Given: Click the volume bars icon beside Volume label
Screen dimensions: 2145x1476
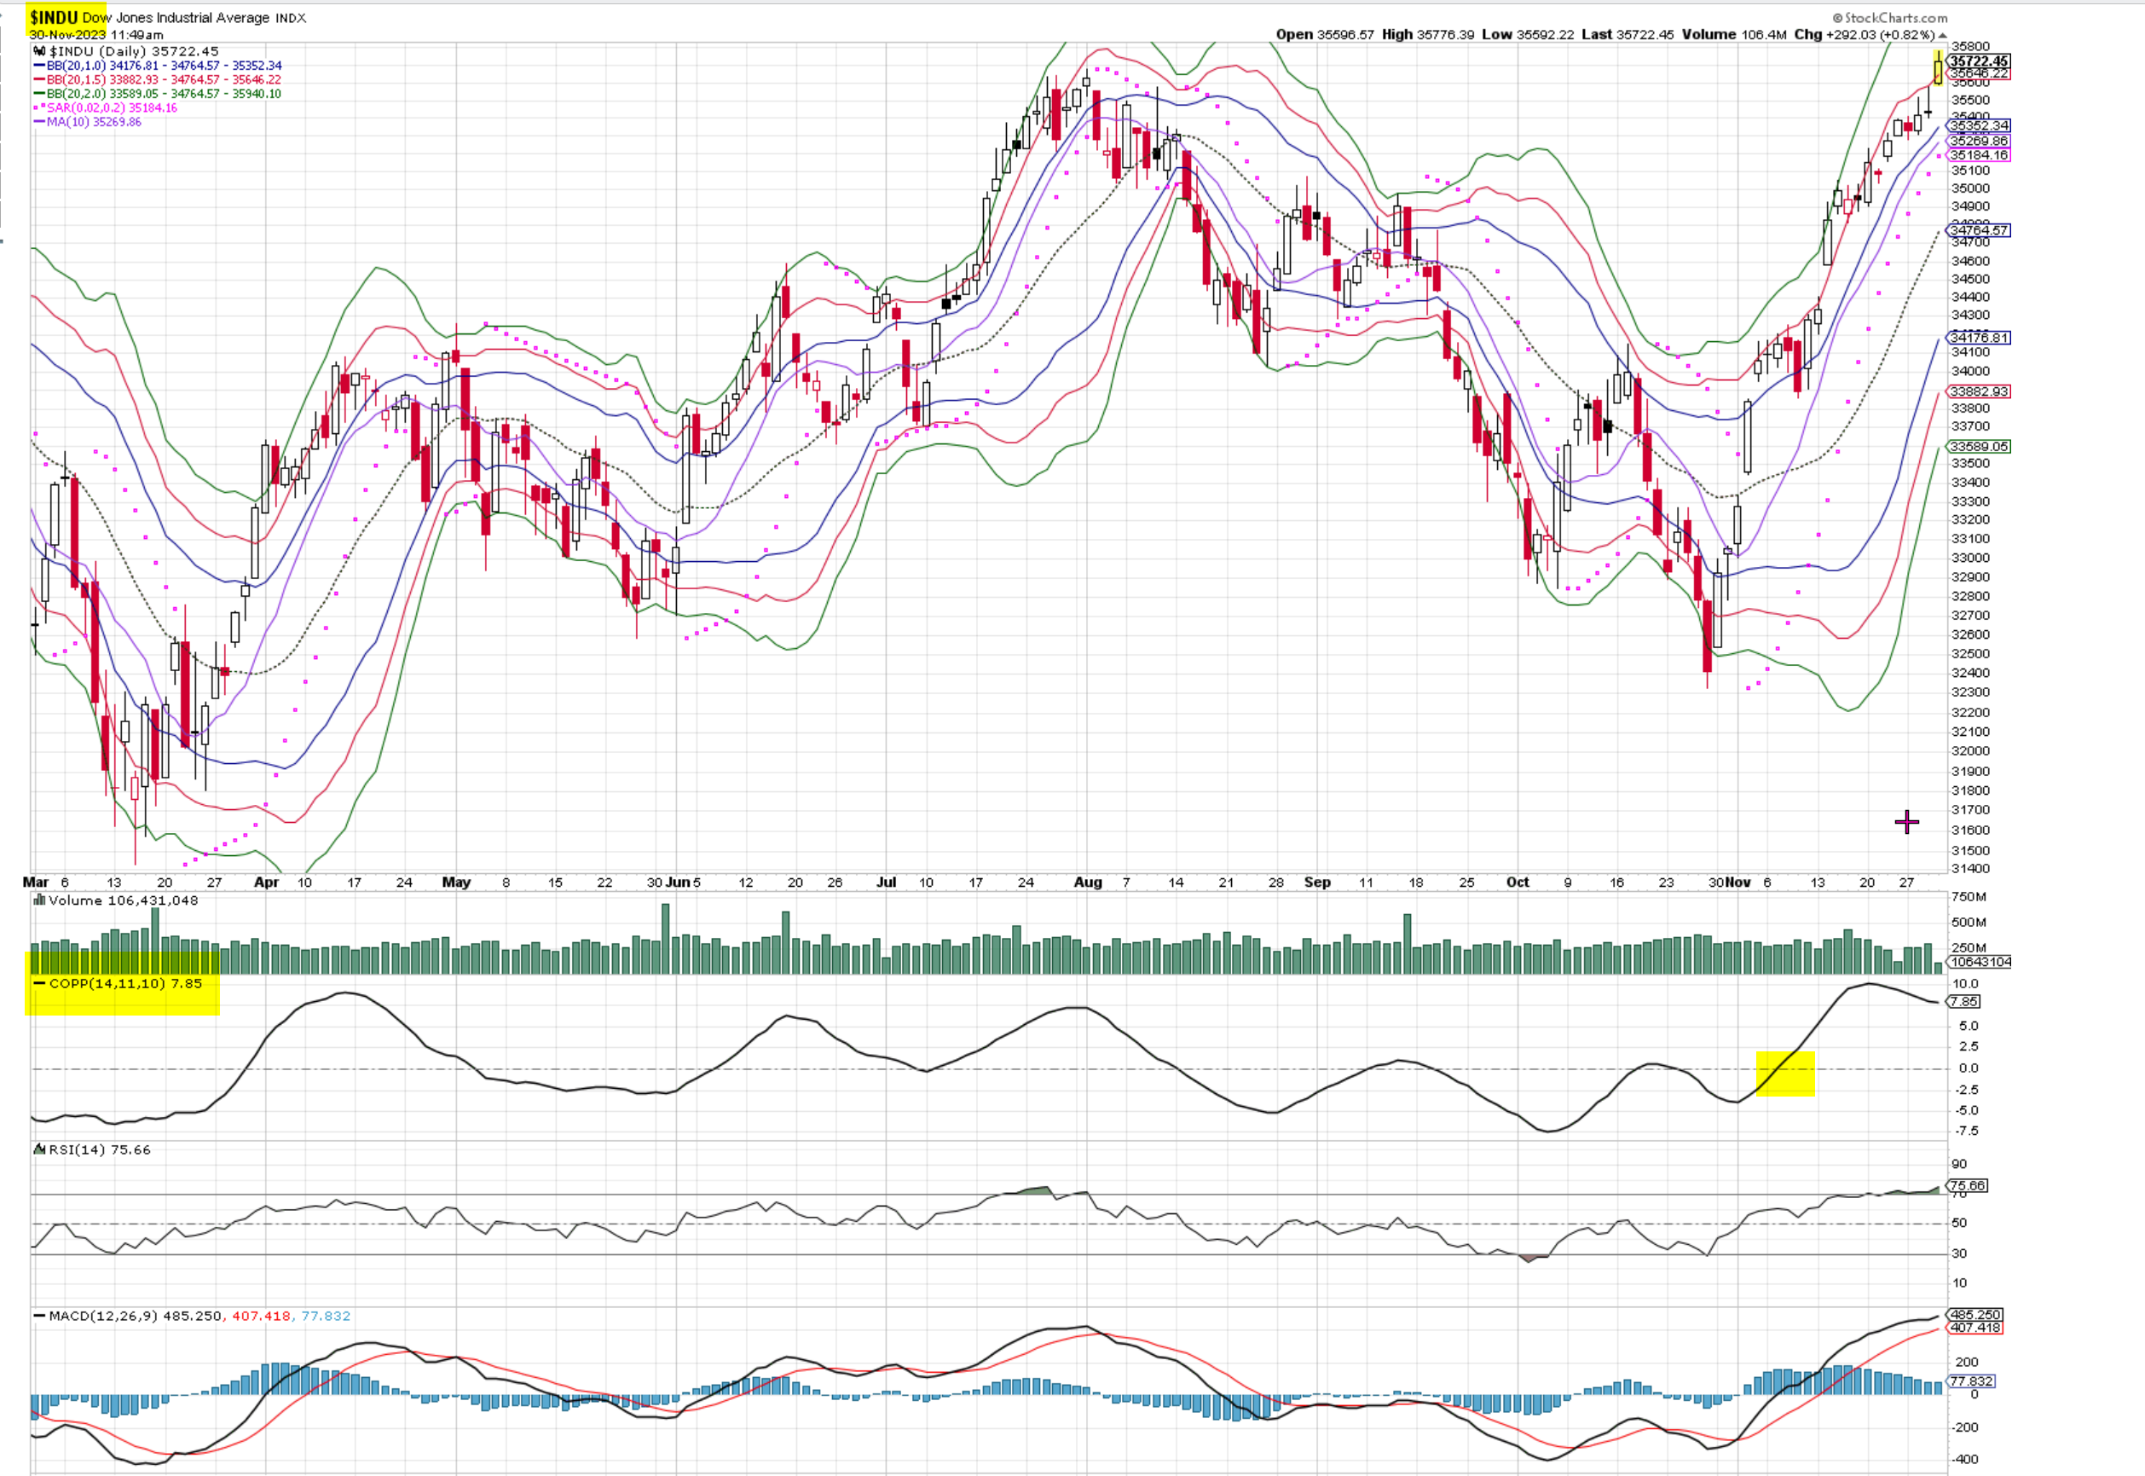Looking at the screenshot, I should coord(40,900).
